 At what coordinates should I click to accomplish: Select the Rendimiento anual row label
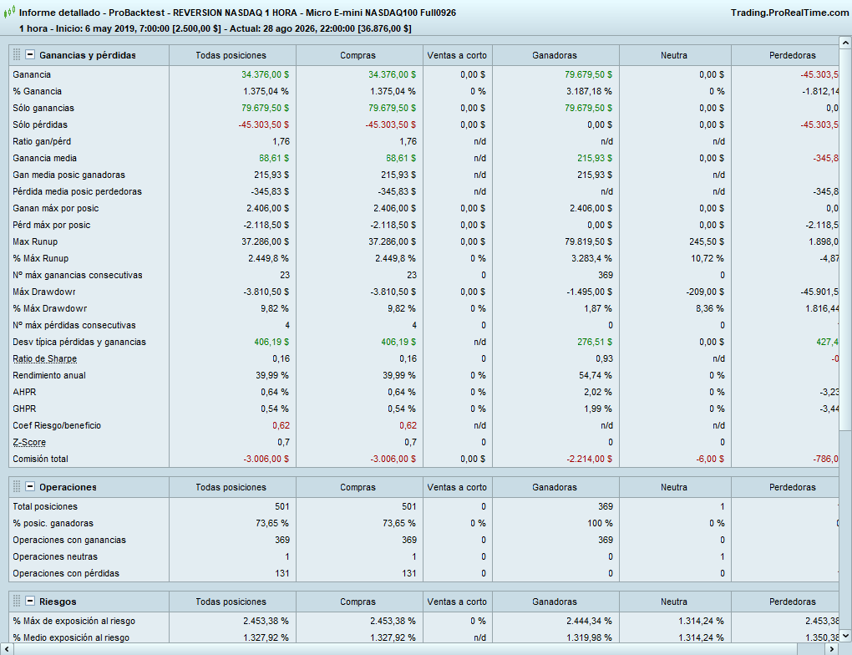[x=49, y=376]
